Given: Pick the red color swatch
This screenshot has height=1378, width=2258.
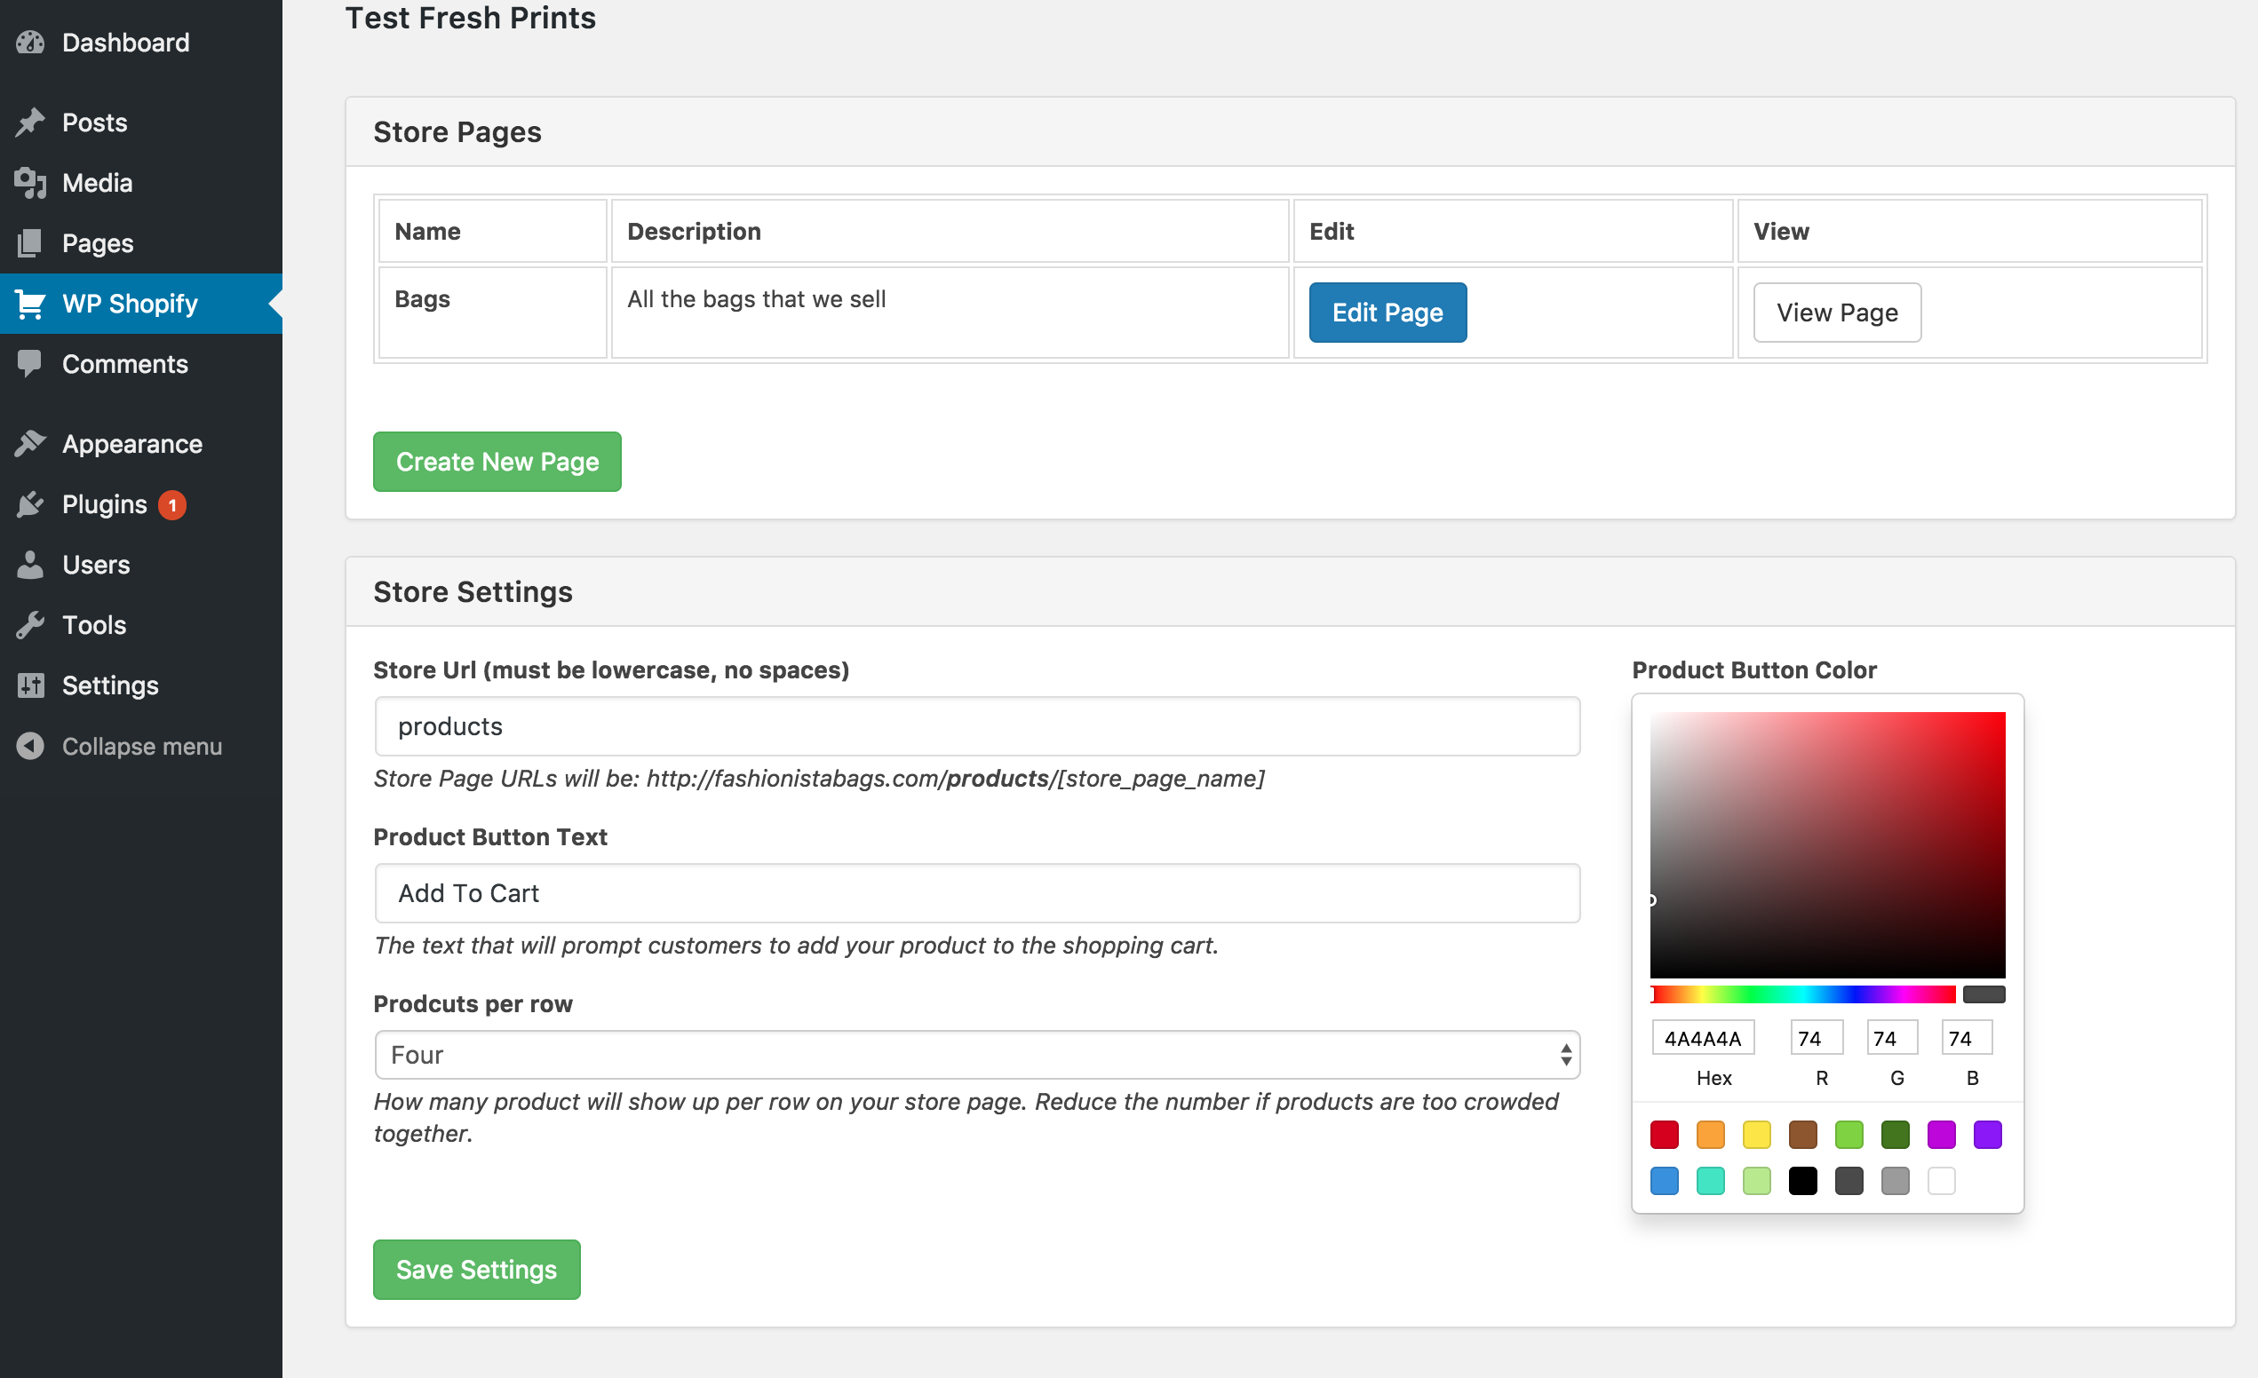Looking at the screenshot, I should [1663, 1135].
